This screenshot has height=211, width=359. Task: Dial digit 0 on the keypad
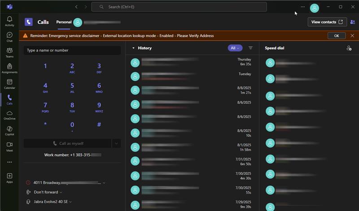coord(72,126)
